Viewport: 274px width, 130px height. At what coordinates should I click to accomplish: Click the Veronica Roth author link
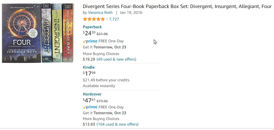point(101,13)
